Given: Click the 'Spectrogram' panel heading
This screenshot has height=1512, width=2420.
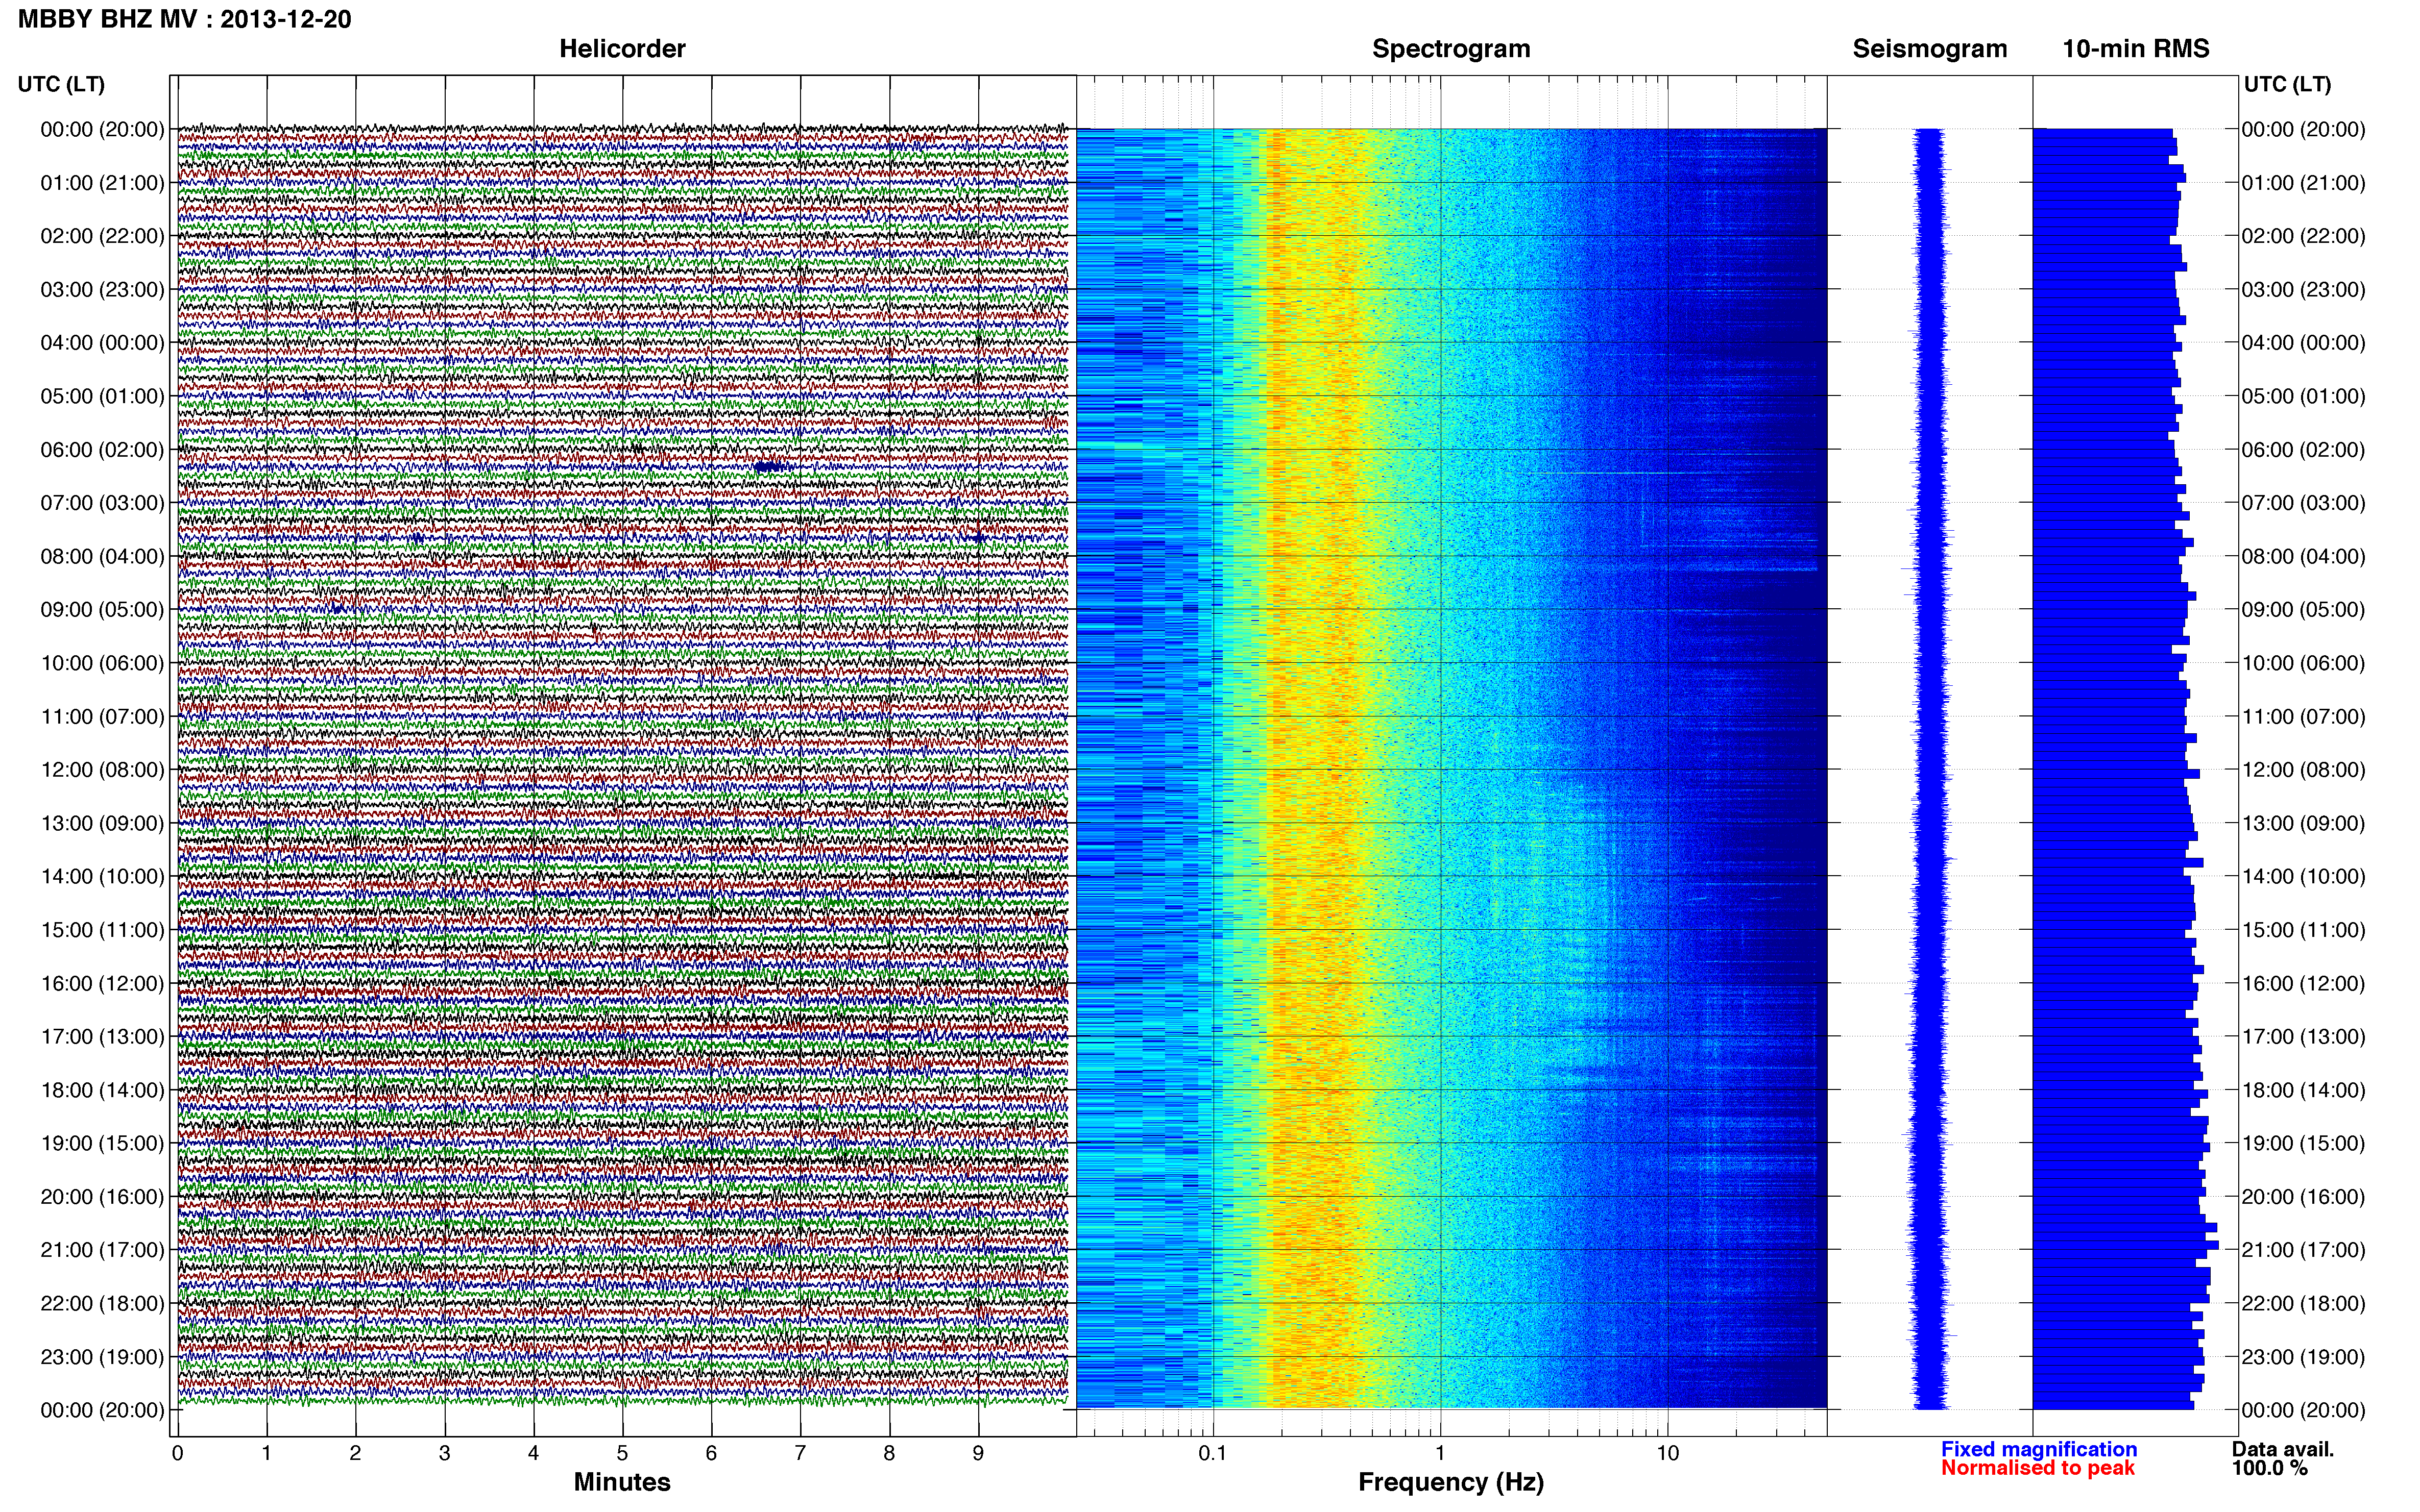Looking at the screenshot, I should [1450, 49].
